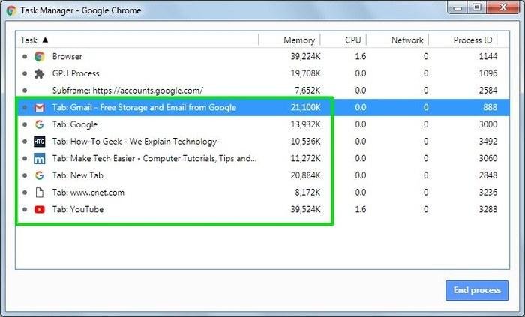The image size is (525, 317).
Task: Click the red YouTube play icon
Action: (x=40, y=210)
